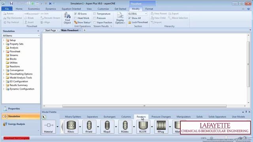
Task: Open the Exchangers palette tab
Action: 110,117
